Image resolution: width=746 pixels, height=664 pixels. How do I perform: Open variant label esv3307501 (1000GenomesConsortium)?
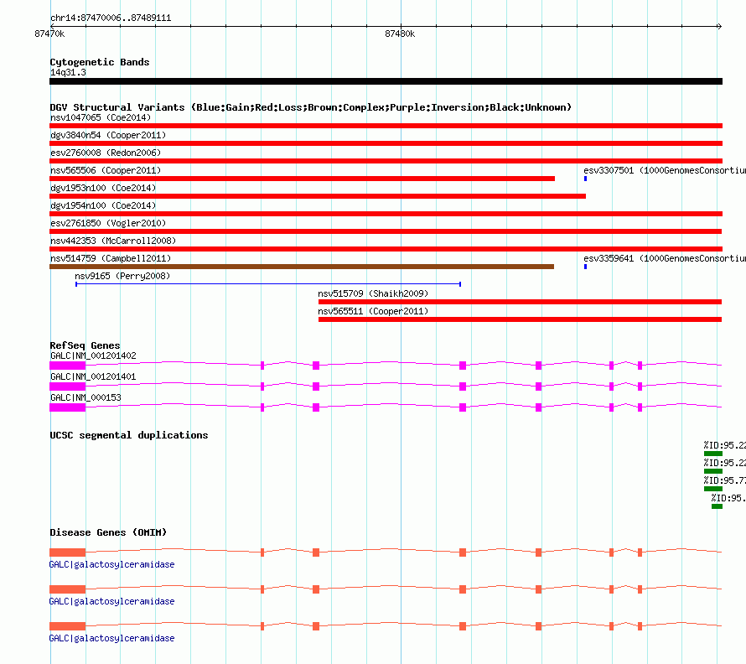pyautogui.click(x=665, y=170)
